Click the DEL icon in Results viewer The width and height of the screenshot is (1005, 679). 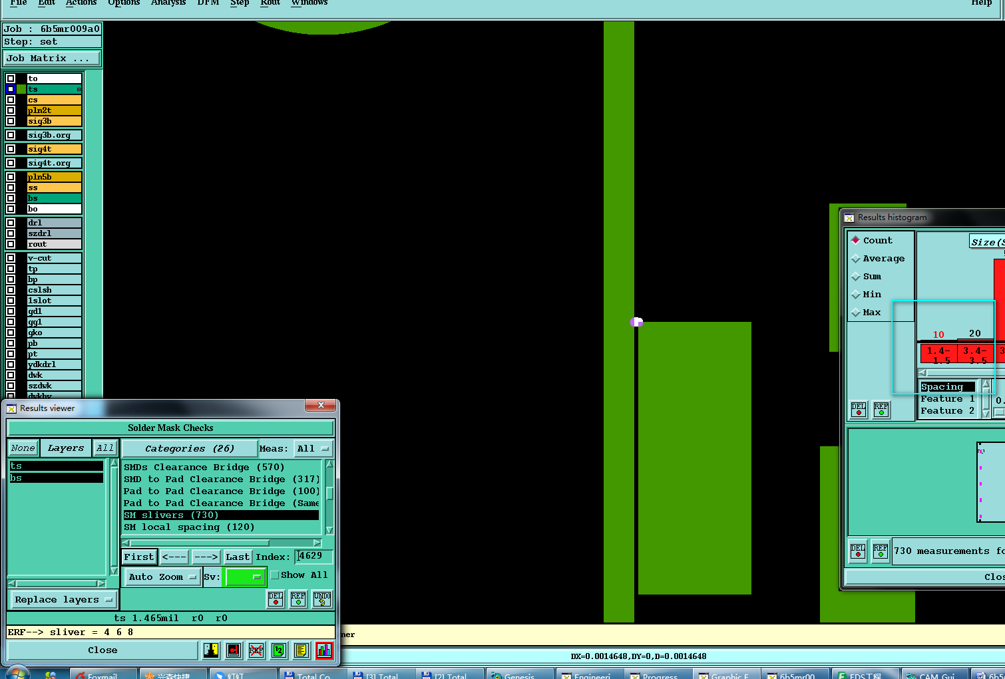pyautogui.click(x=276, y=599)
